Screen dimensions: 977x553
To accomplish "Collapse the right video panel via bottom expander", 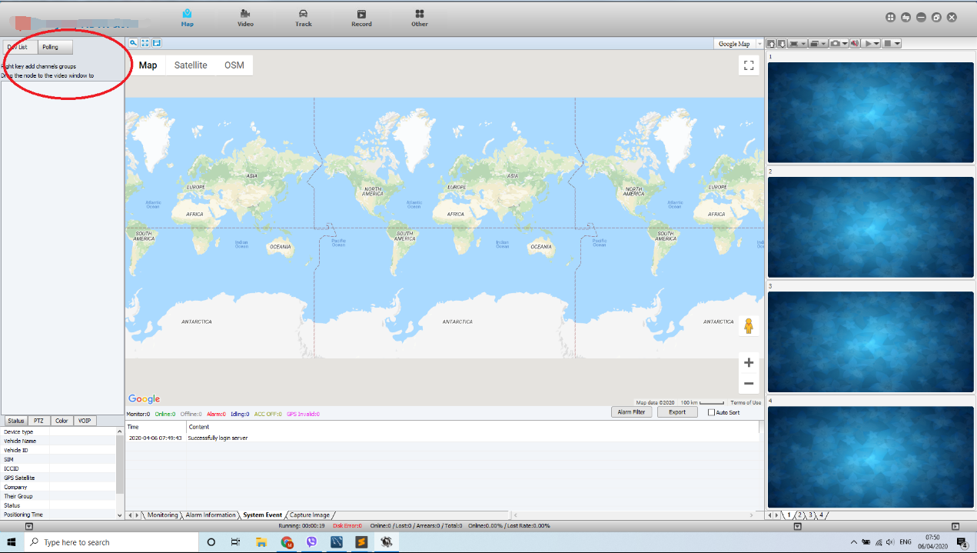I will tap(955, 526).
